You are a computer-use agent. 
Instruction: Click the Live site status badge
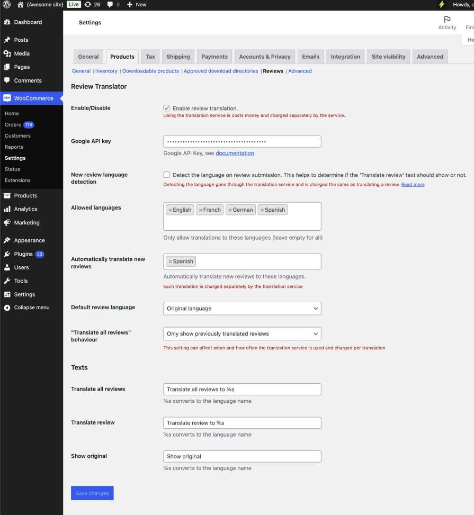pos(74,4)
